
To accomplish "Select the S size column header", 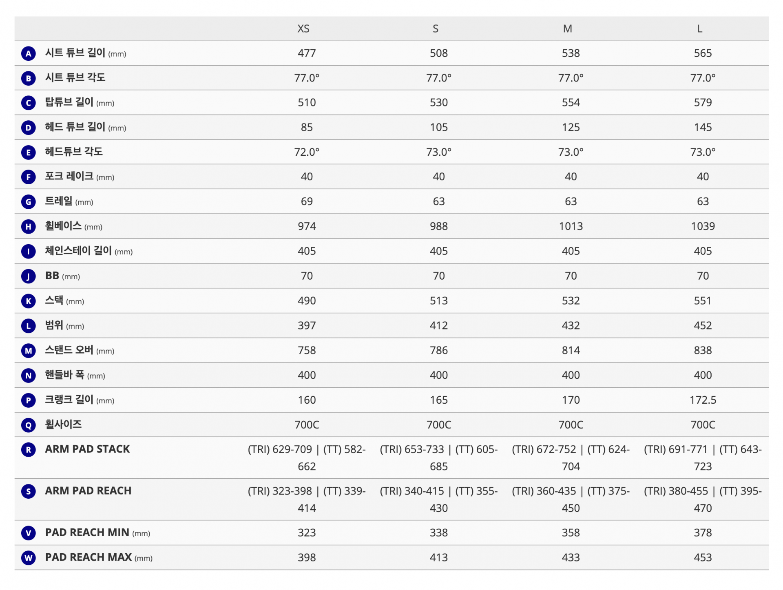I will point(436,29).
